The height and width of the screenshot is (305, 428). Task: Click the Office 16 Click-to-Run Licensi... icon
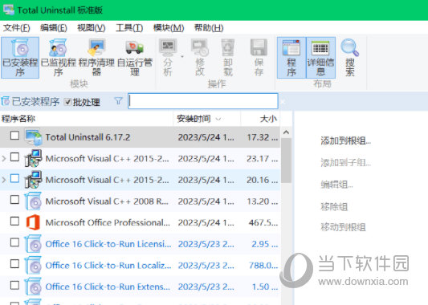(33, 244)
